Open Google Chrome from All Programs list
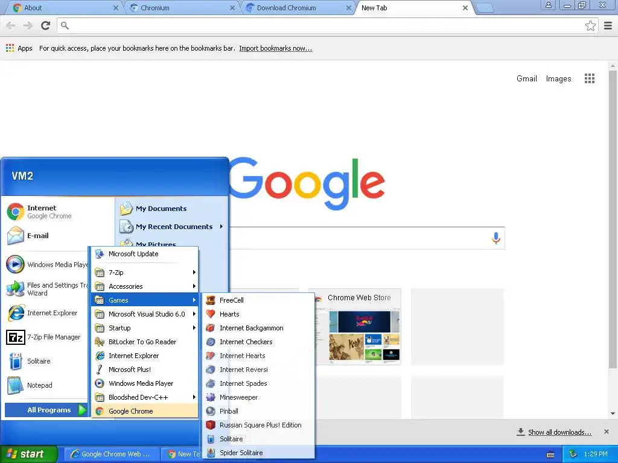Image resolution: width=618 pixels, height=463 pixels. [145, 411]
